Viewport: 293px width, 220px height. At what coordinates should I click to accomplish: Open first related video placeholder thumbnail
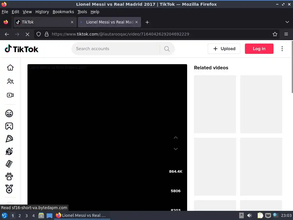click(x=215, y=104)
